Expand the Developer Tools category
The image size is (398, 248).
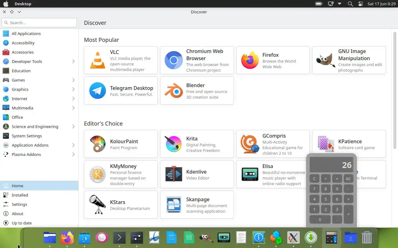point(73,61)
